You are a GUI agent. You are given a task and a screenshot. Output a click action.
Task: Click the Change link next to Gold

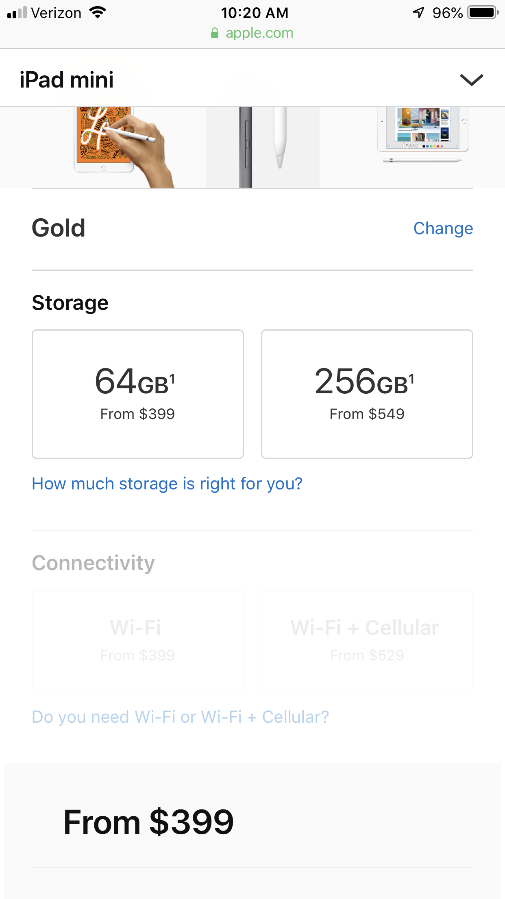443,228
